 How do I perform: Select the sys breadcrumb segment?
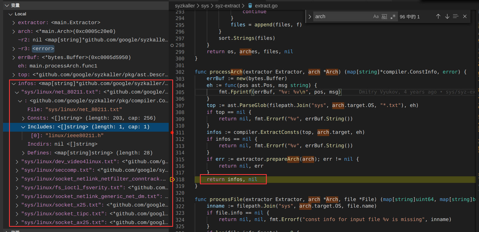tap(205, 6)
